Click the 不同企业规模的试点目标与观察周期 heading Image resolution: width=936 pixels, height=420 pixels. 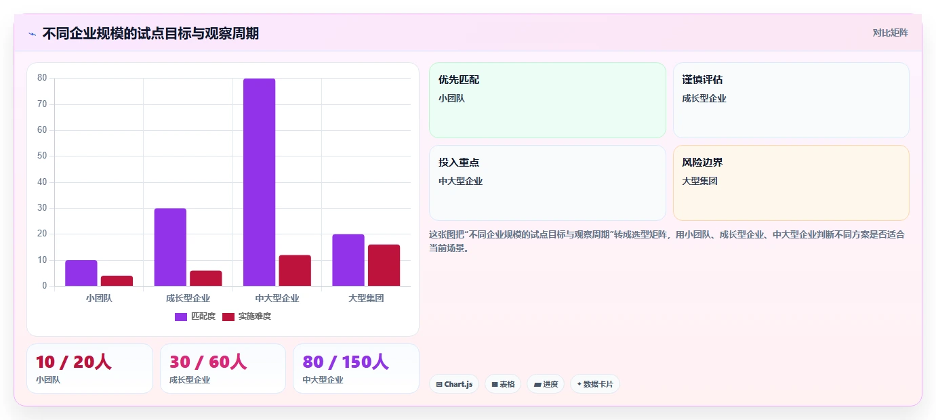point(150,33)
